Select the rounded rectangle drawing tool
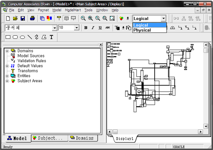Screen dimensions: 213x150 click(15, 37)
